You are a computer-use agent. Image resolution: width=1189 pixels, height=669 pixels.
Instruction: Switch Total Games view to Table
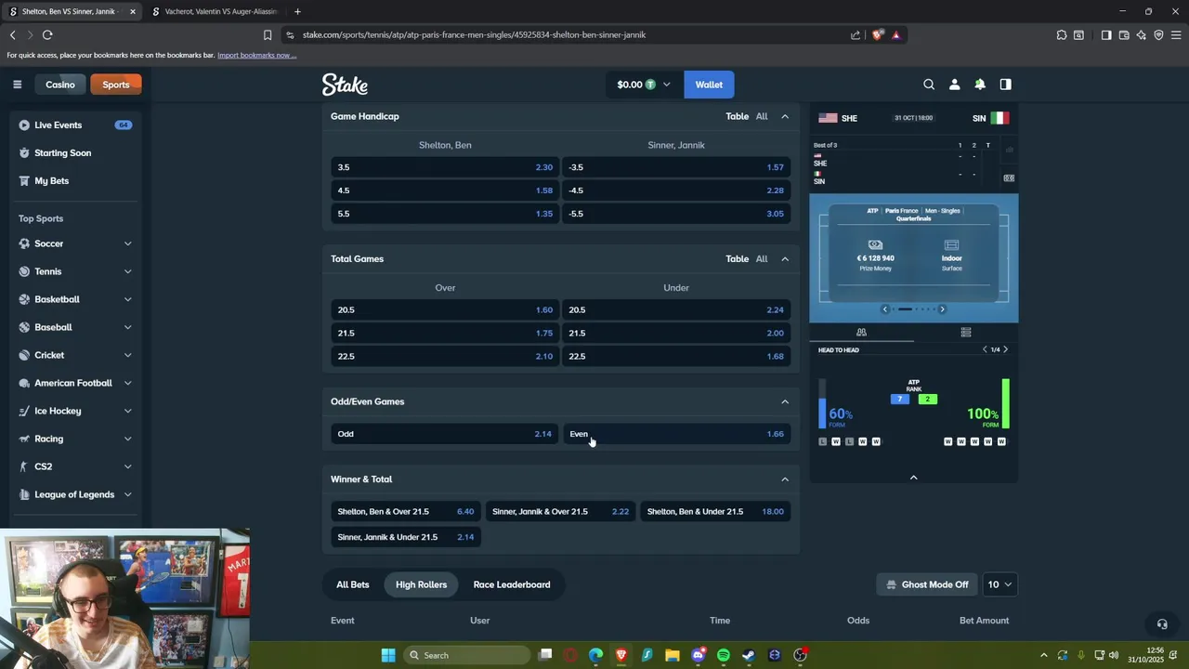click(x=737, y=259)
